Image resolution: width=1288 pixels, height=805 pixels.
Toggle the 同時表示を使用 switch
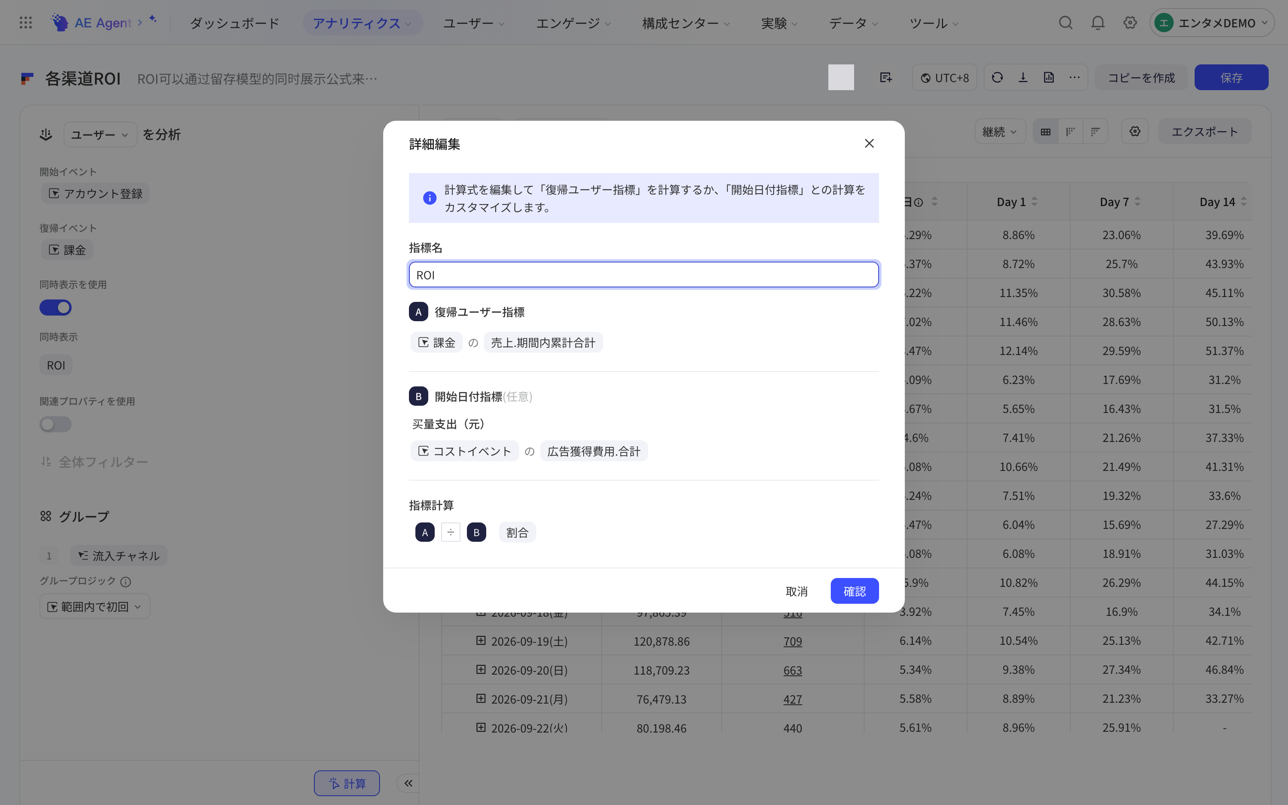click(x=56, y=308)
